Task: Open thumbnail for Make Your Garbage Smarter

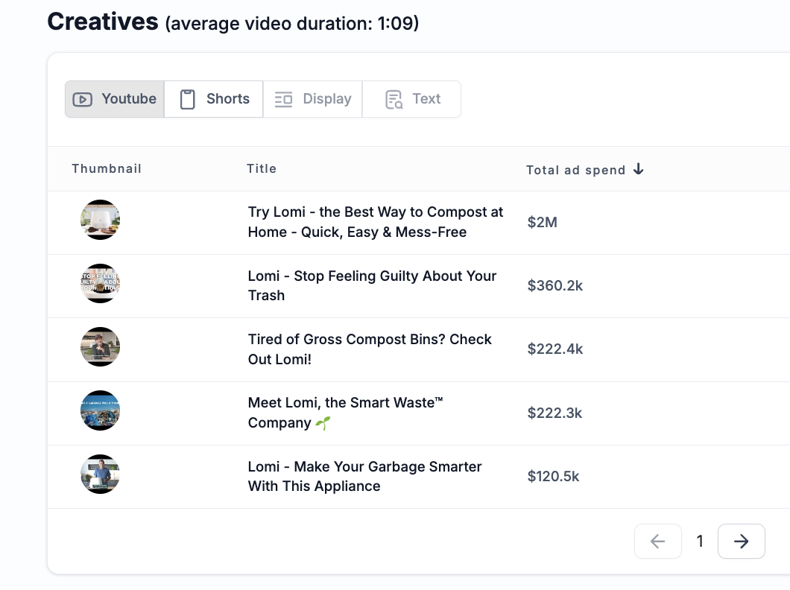Action: (101, 475)
